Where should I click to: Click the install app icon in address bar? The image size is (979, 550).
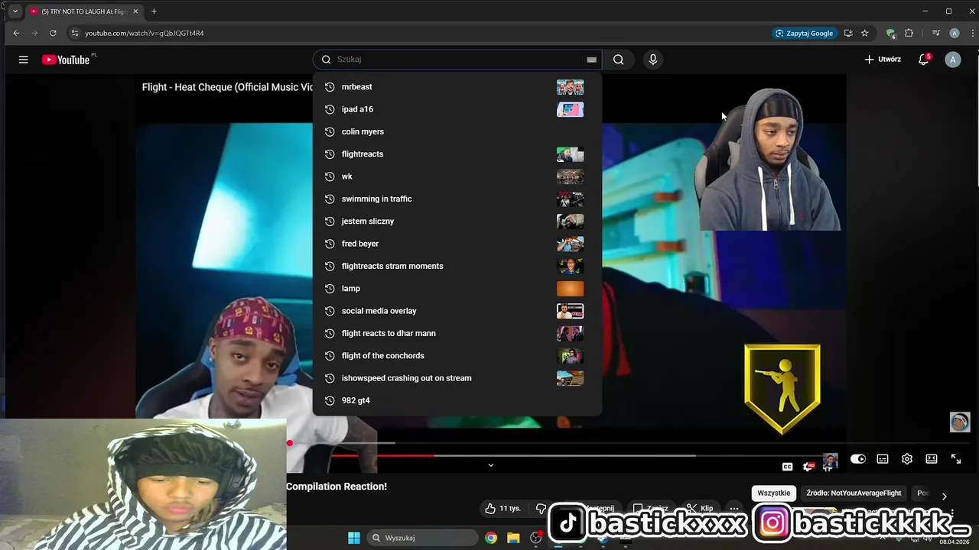coord(848,33)
